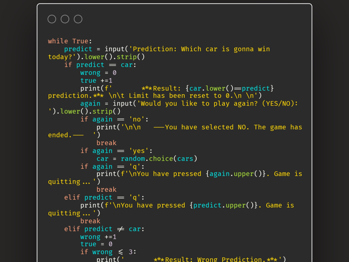Click the rightmost window circle (maximize)
The image size is (349, 262).
tap(78, 19)
